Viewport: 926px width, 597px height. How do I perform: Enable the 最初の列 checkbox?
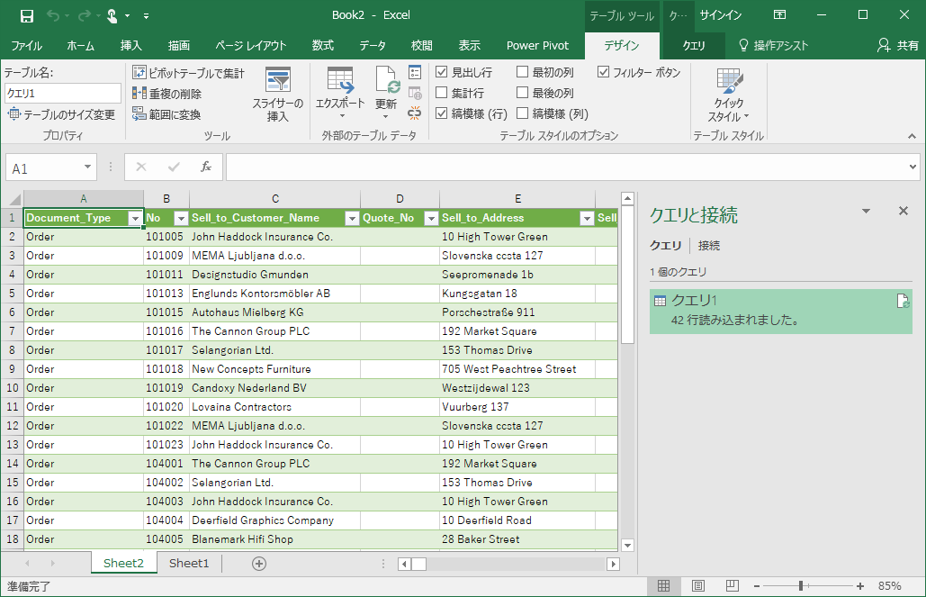click(x=522, y=72)
